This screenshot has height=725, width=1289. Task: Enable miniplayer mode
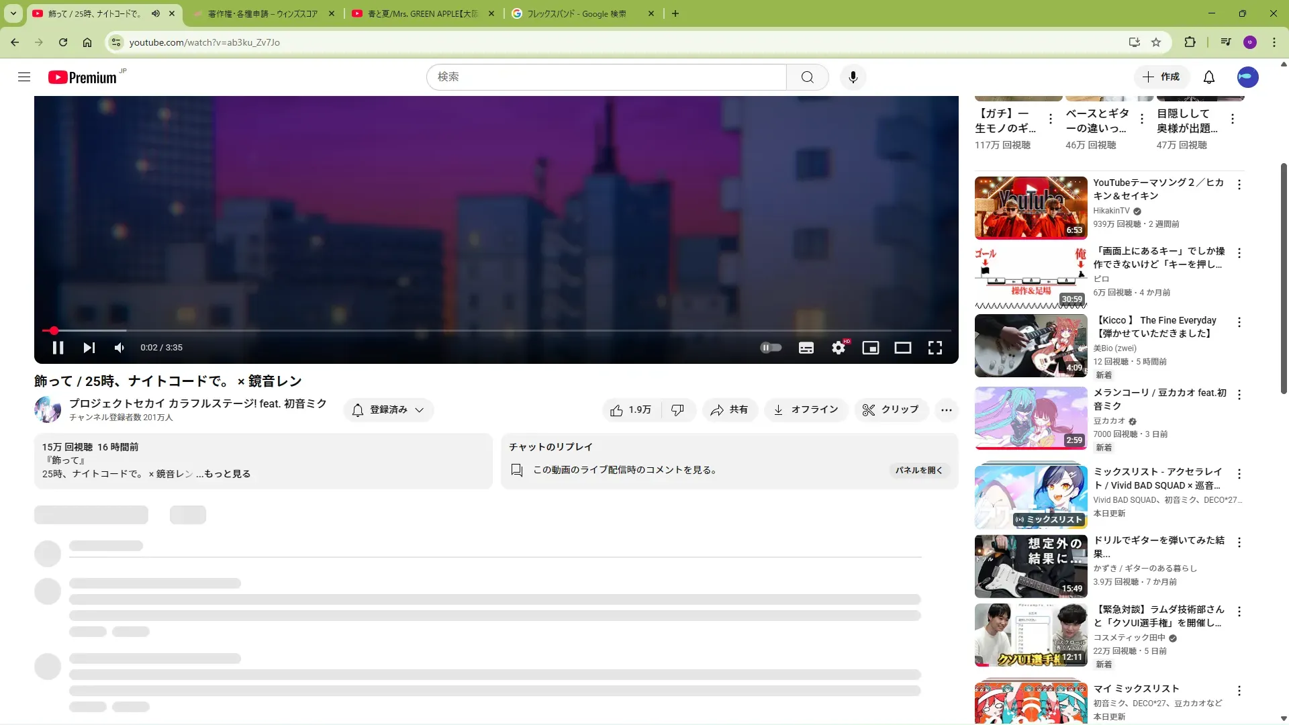871,348
